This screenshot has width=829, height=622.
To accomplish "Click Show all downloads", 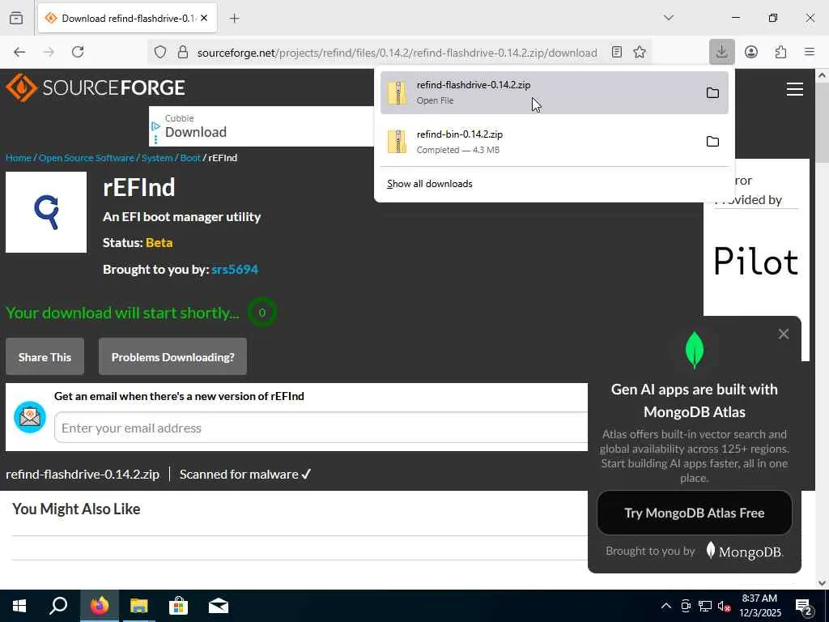I will point(430,184).
